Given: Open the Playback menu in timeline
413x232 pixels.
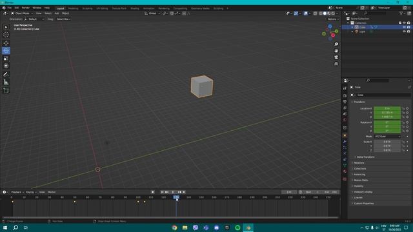Looking at the screenshot, I should tap(17, 192).
